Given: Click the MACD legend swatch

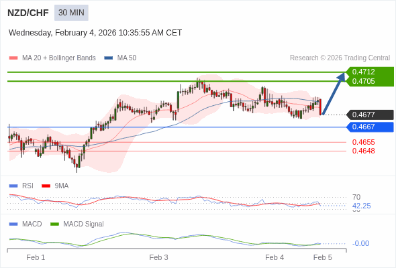Looking at the screenshot, I should [13, 224].
